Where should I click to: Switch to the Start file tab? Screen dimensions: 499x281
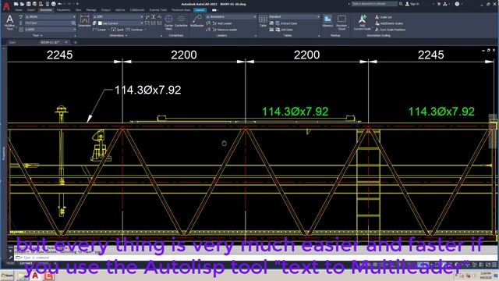tap(12, 42)
